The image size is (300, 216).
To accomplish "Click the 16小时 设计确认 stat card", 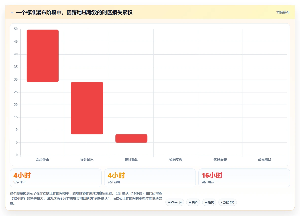I will [x=244, y=178].
